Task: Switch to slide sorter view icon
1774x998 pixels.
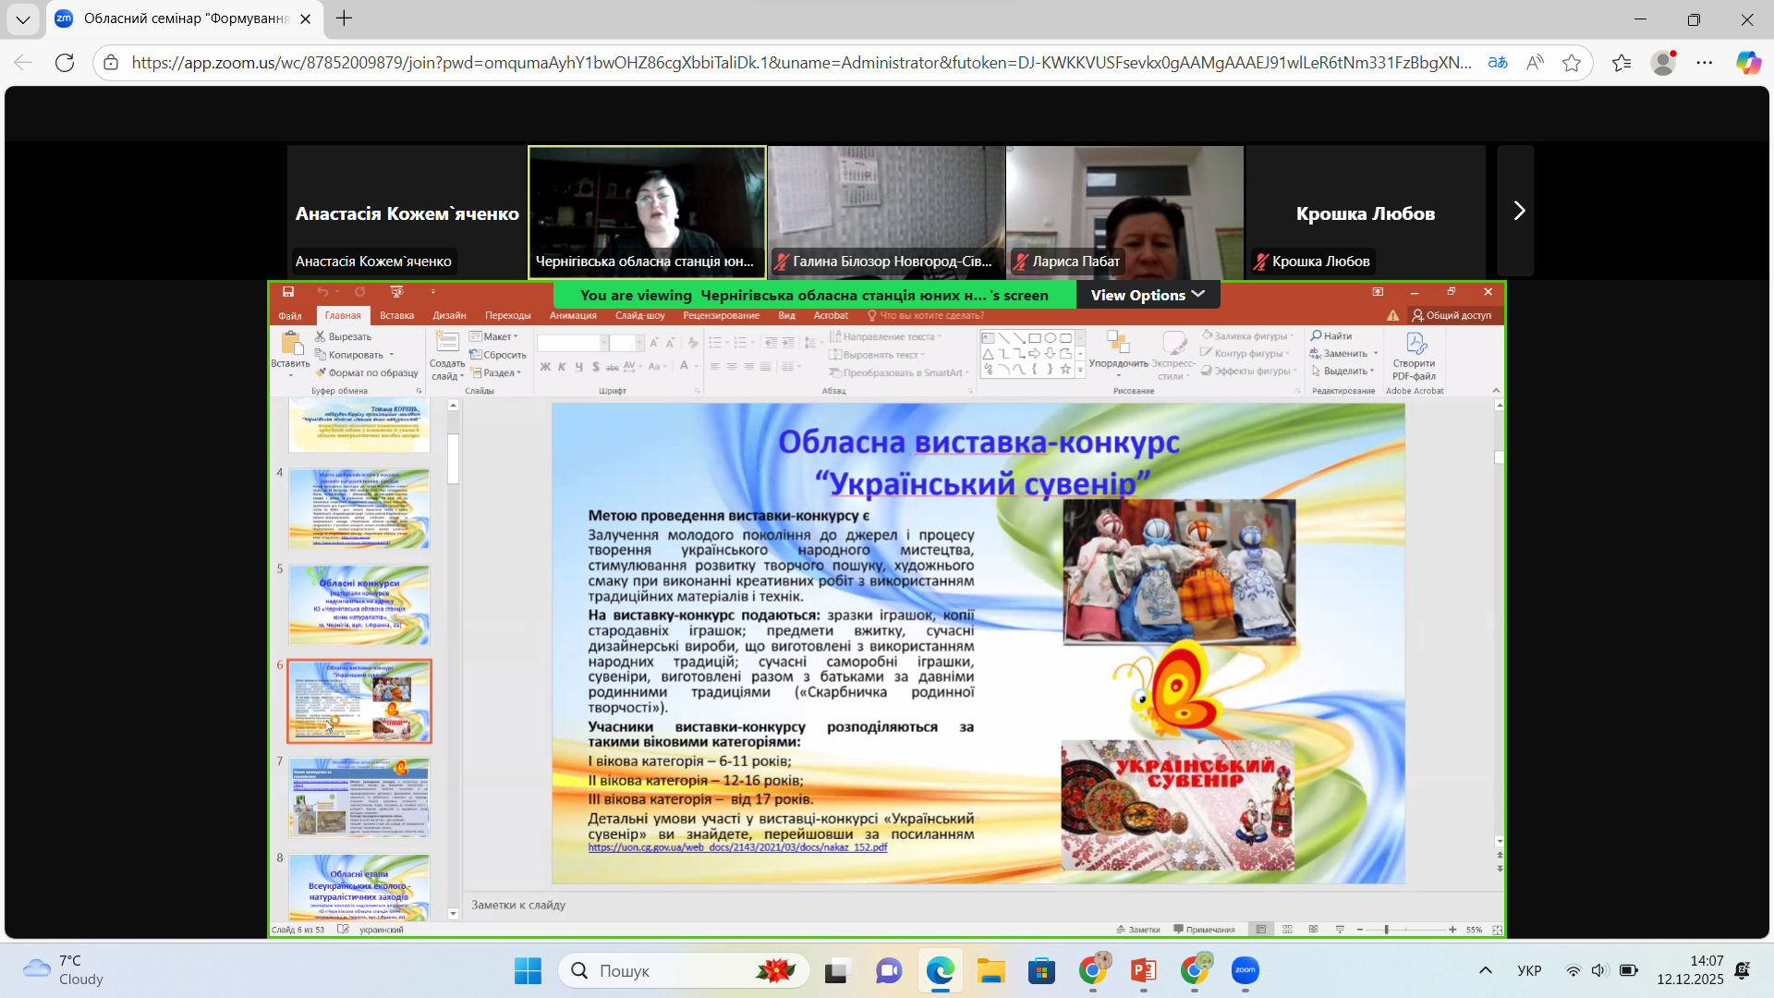Action: pyautogui.click(x=1287, y=930)
